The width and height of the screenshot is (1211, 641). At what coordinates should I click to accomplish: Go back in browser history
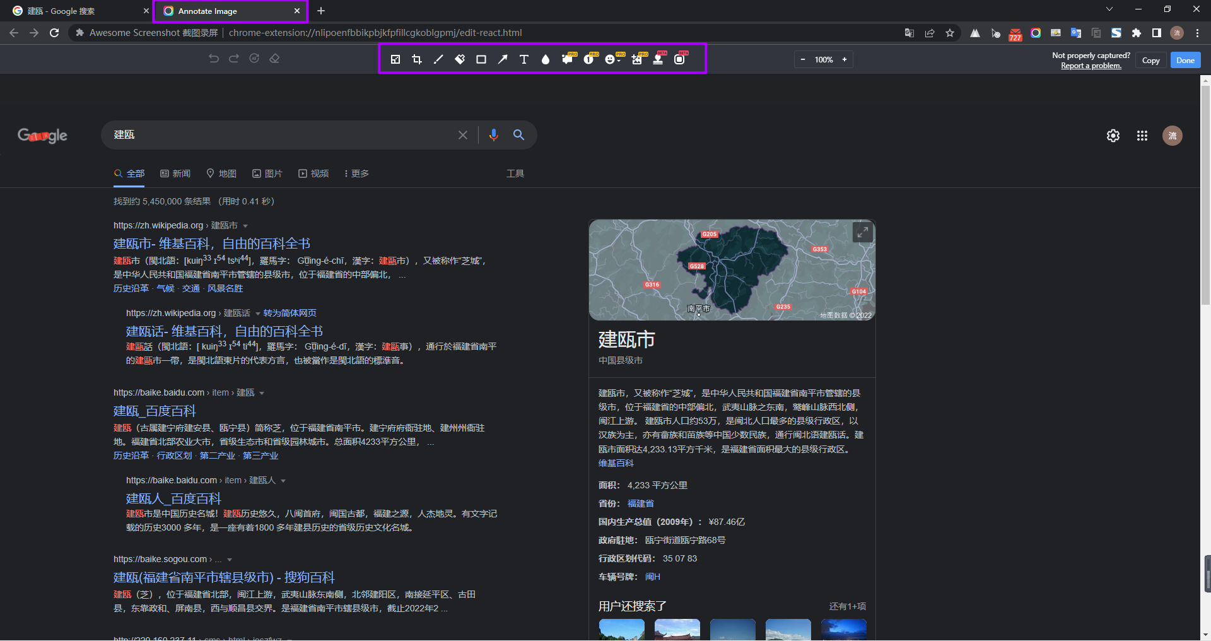coord(14,33)
